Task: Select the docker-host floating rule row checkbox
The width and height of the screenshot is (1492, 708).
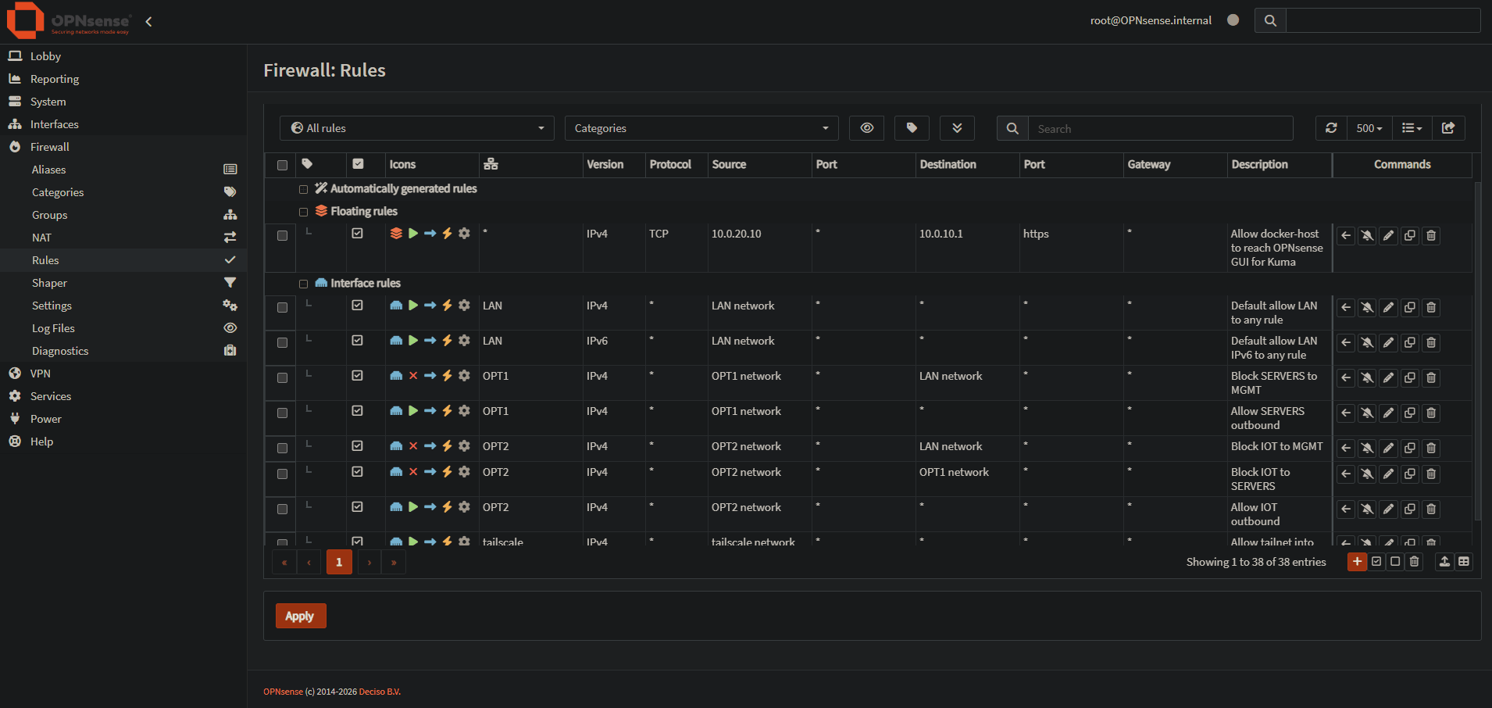Action: pos(282,236)
